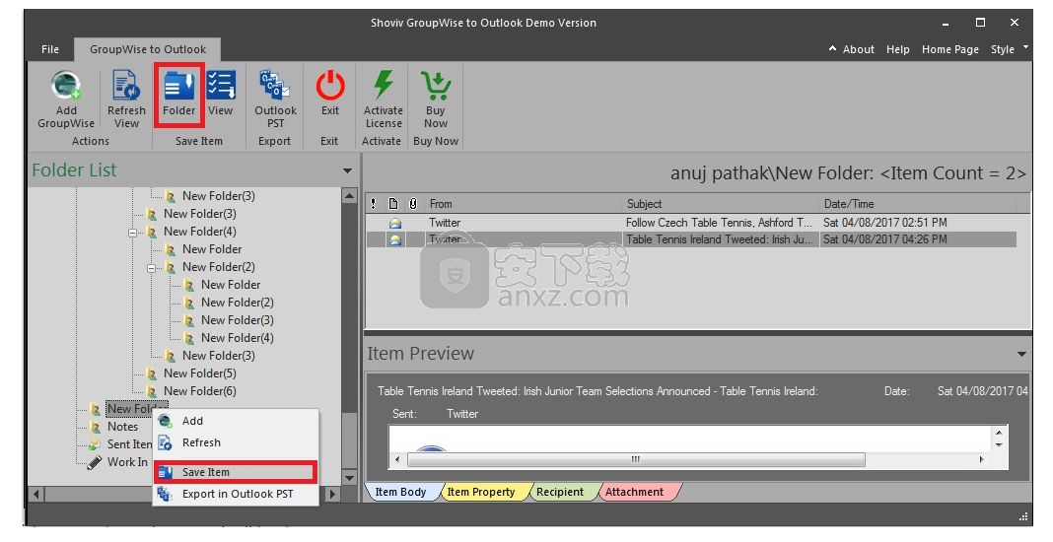Collapse the ribbon with the caret arrow
This screenshot has width=1053, height=542.
[833, 48]
